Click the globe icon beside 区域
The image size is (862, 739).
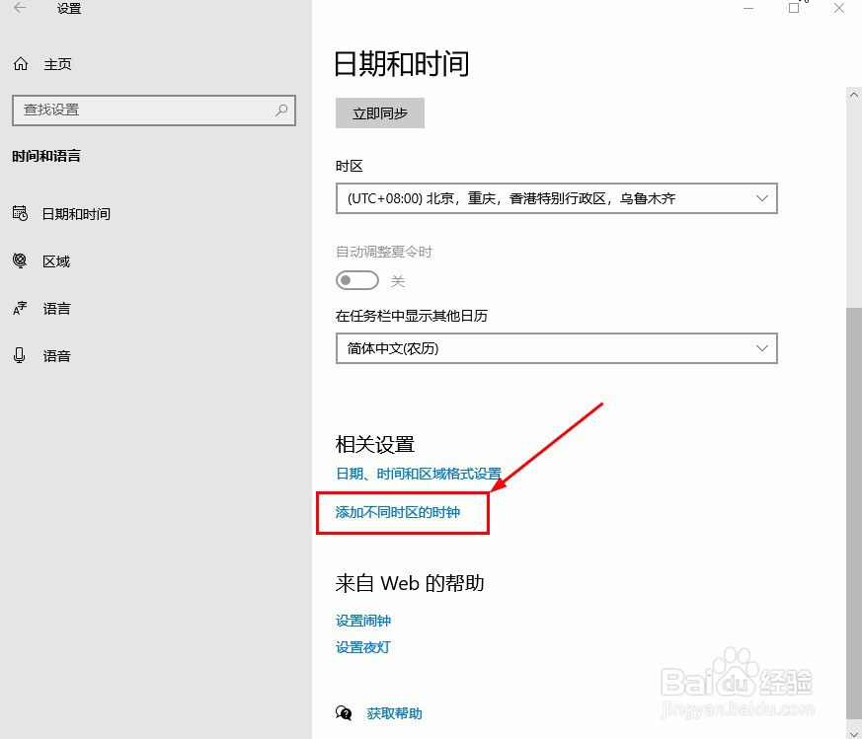pos(20,260)
